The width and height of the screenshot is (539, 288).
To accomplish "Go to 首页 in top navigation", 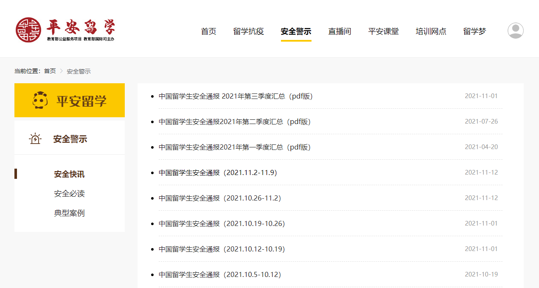I will [208, 31].
